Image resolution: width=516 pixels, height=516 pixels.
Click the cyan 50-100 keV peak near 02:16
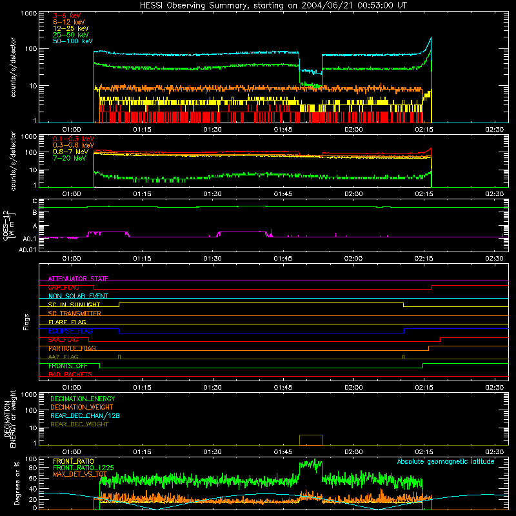[x=431, y=39]
